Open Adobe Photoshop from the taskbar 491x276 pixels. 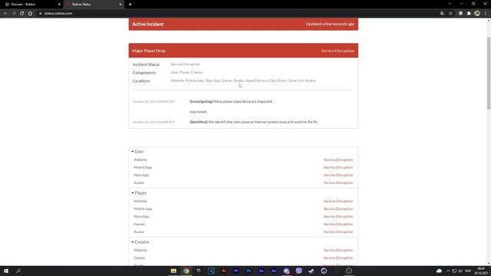249,271
